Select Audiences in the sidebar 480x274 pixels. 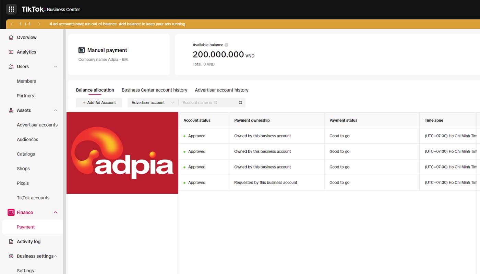27,139
